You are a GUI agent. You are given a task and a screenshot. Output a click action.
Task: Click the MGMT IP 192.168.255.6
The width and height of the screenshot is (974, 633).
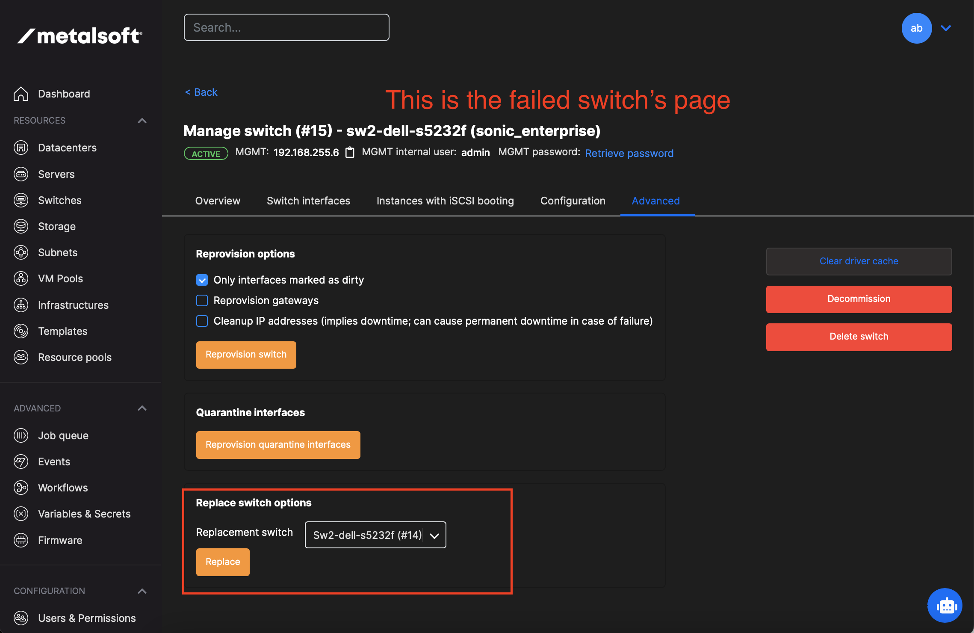click(306, 153)
